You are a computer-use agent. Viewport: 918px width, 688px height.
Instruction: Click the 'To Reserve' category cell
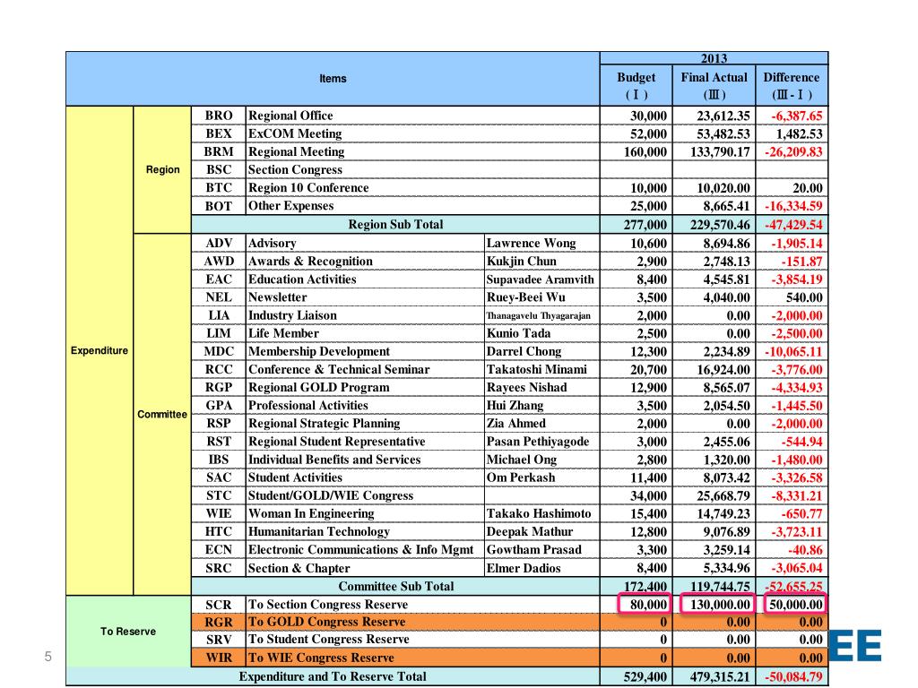pos(128,632)
